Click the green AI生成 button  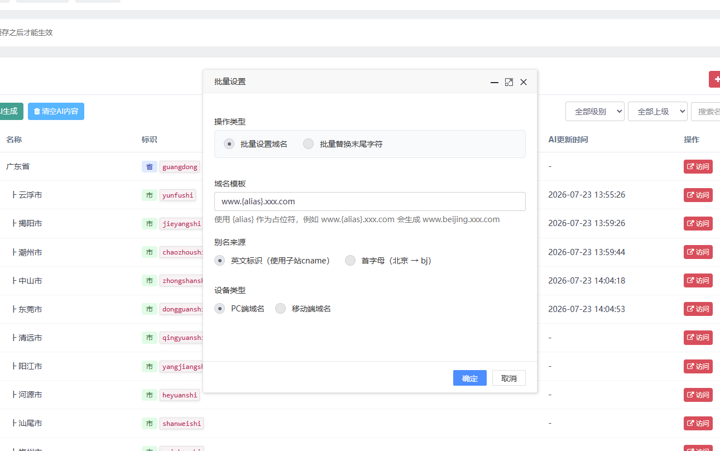[x=11, y=111]
